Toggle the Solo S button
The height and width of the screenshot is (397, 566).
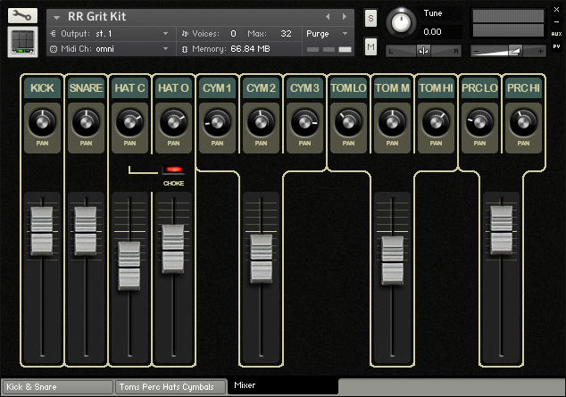(x=370, y=18)
